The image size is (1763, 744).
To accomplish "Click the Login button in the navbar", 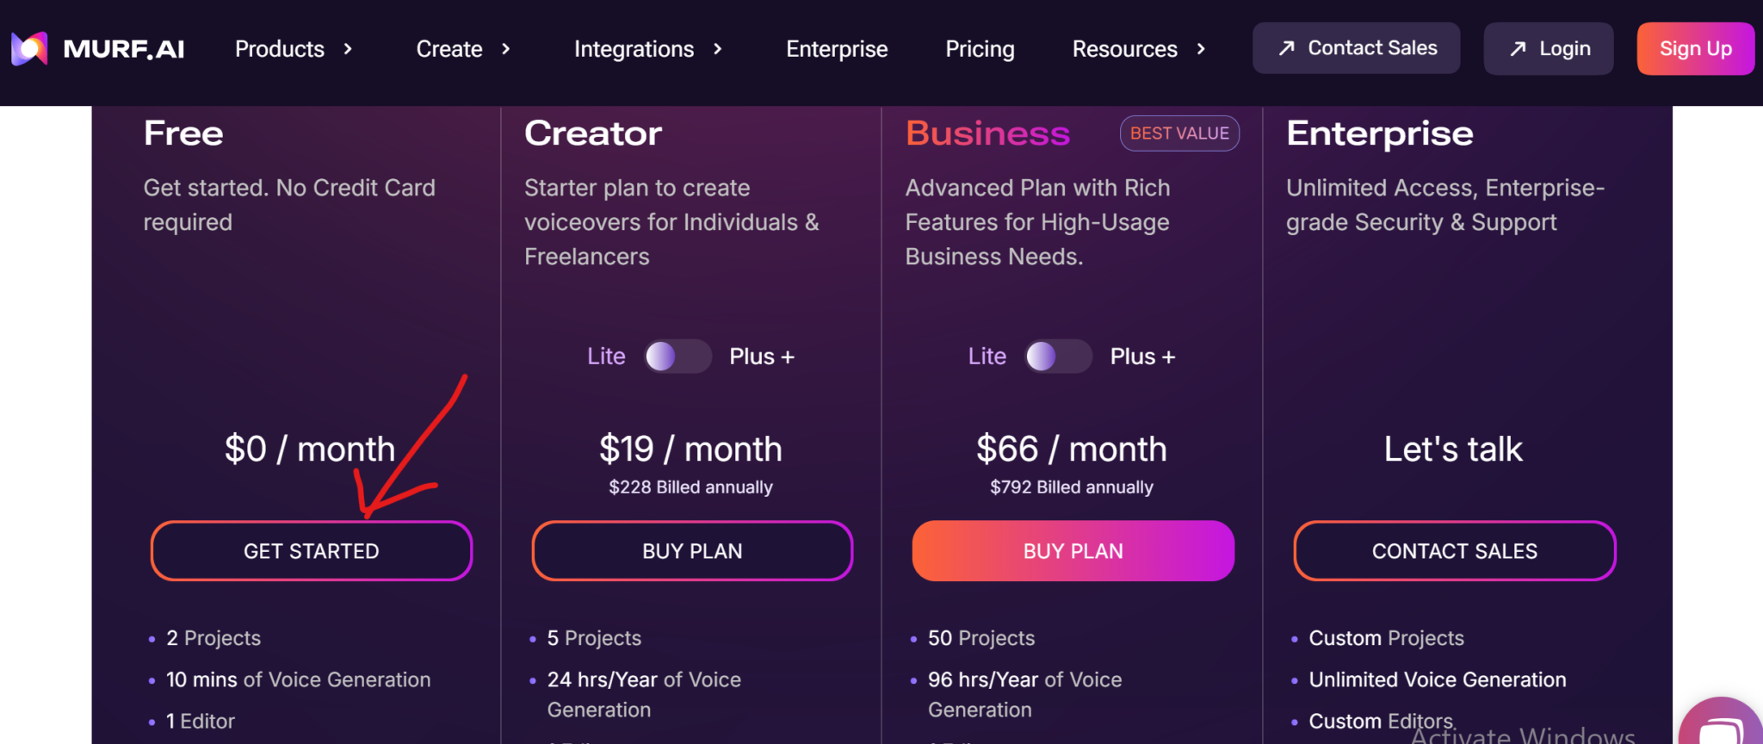I will [x=1548, y=48].
